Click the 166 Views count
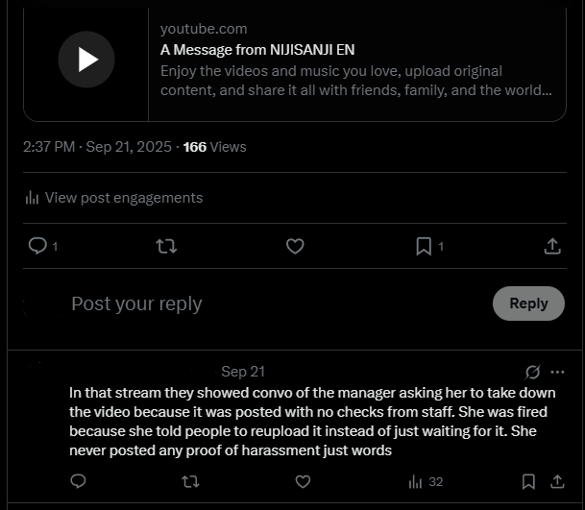 pyautogui.click(x=214, y=147)
